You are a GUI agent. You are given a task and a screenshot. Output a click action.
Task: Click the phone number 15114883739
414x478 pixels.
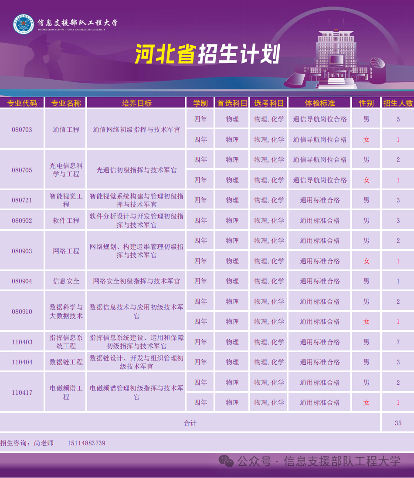[x=86, y=443]
